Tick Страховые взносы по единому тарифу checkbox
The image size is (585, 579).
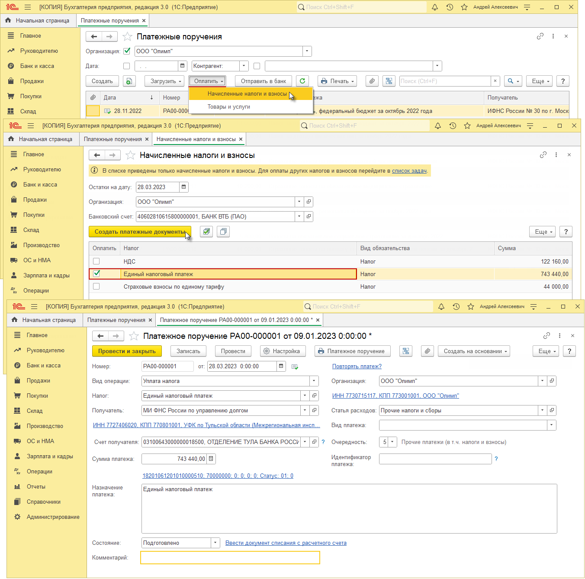96,286
